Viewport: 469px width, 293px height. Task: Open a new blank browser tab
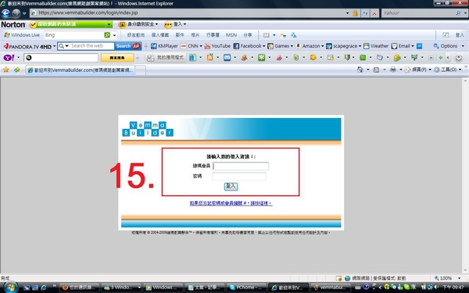[x=140, y=70]
